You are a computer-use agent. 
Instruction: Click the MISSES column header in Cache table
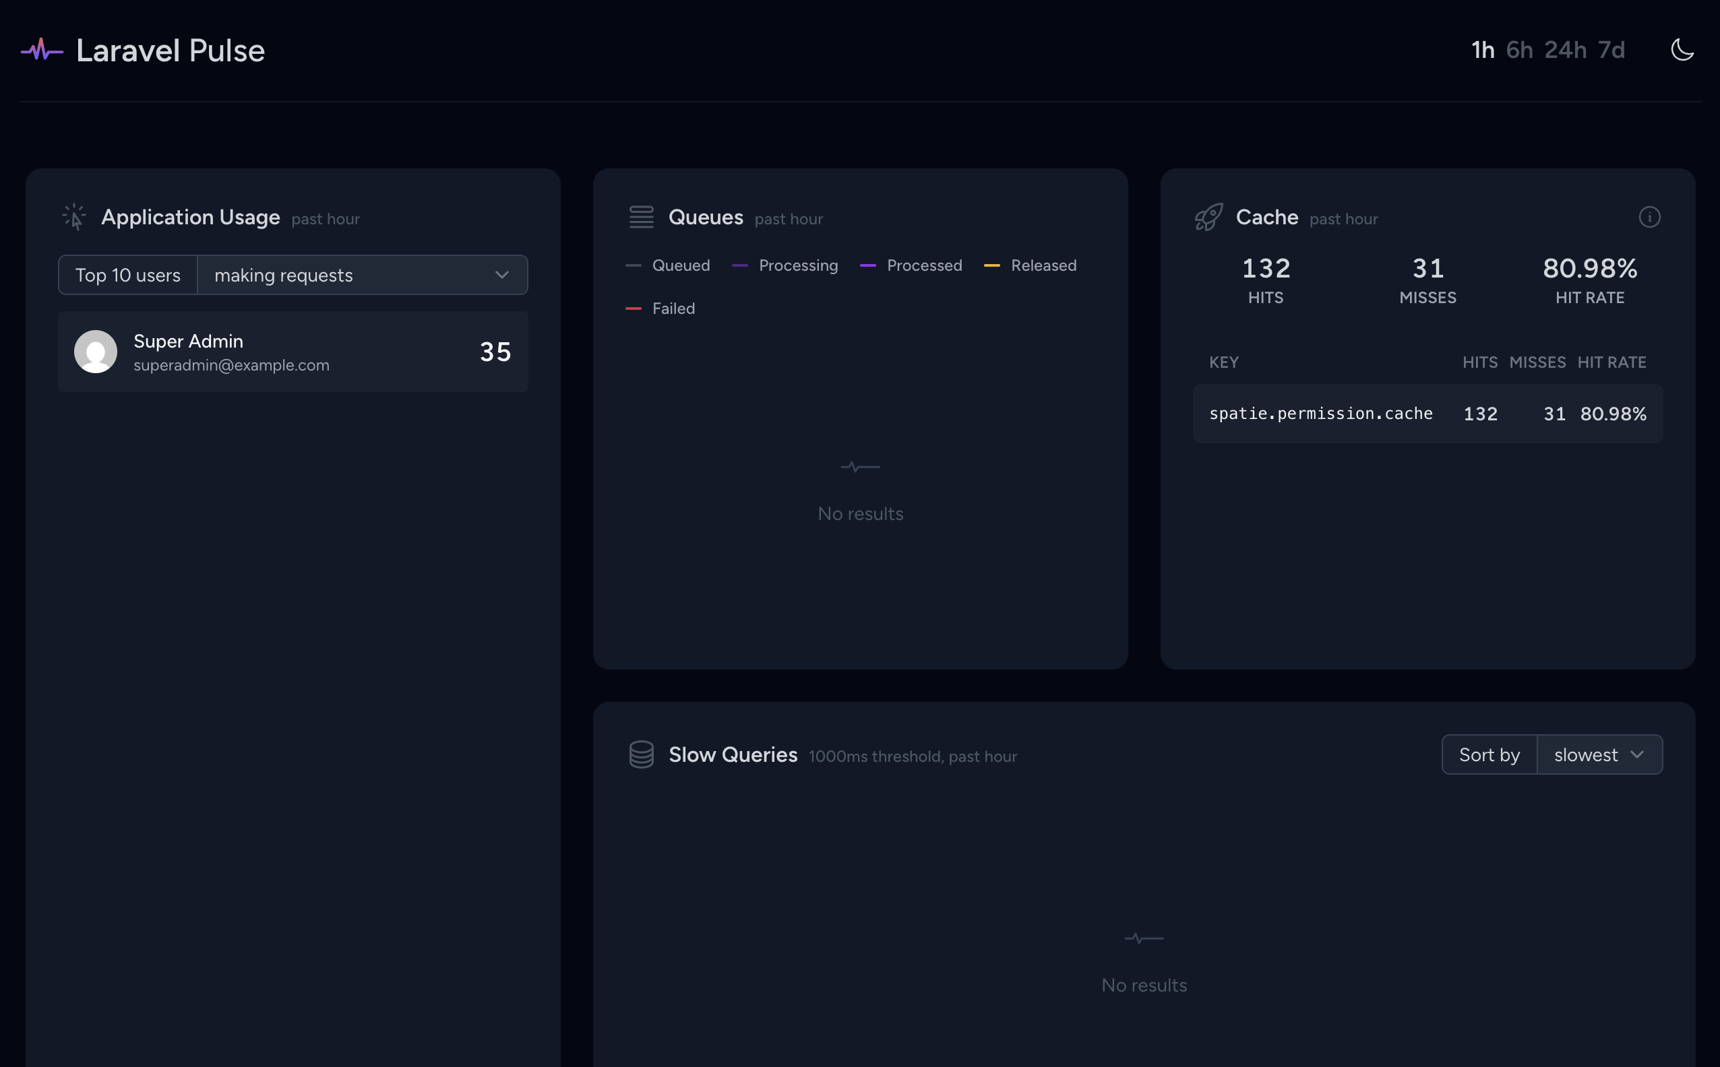[x=1537, y=362]
